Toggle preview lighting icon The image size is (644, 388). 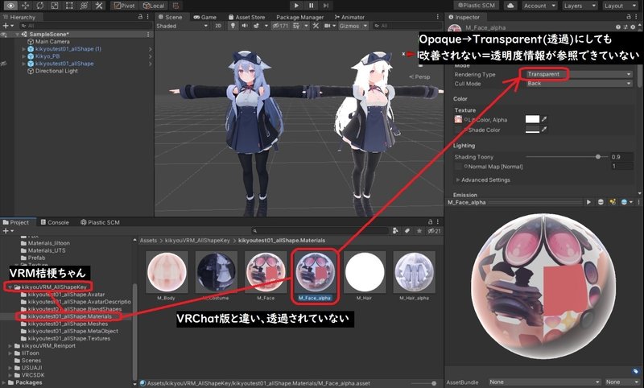(613, 202)
